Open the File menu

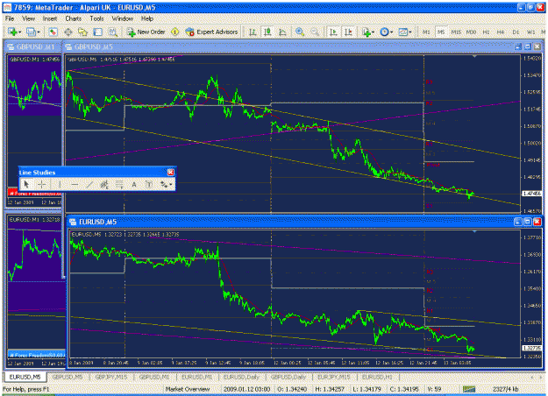(x=10, y=18)
